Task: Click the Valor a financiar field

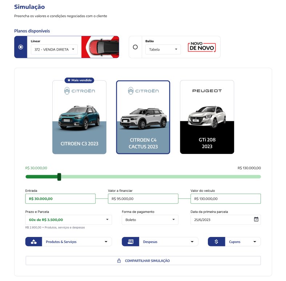Action: (143, 199)
